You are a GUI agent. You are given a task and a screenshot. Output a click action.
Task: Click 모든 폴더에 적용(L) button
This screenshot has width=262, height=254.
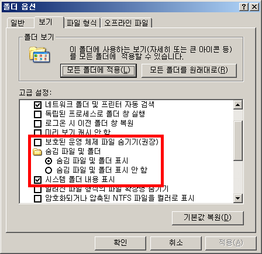(x=98, y=70)
